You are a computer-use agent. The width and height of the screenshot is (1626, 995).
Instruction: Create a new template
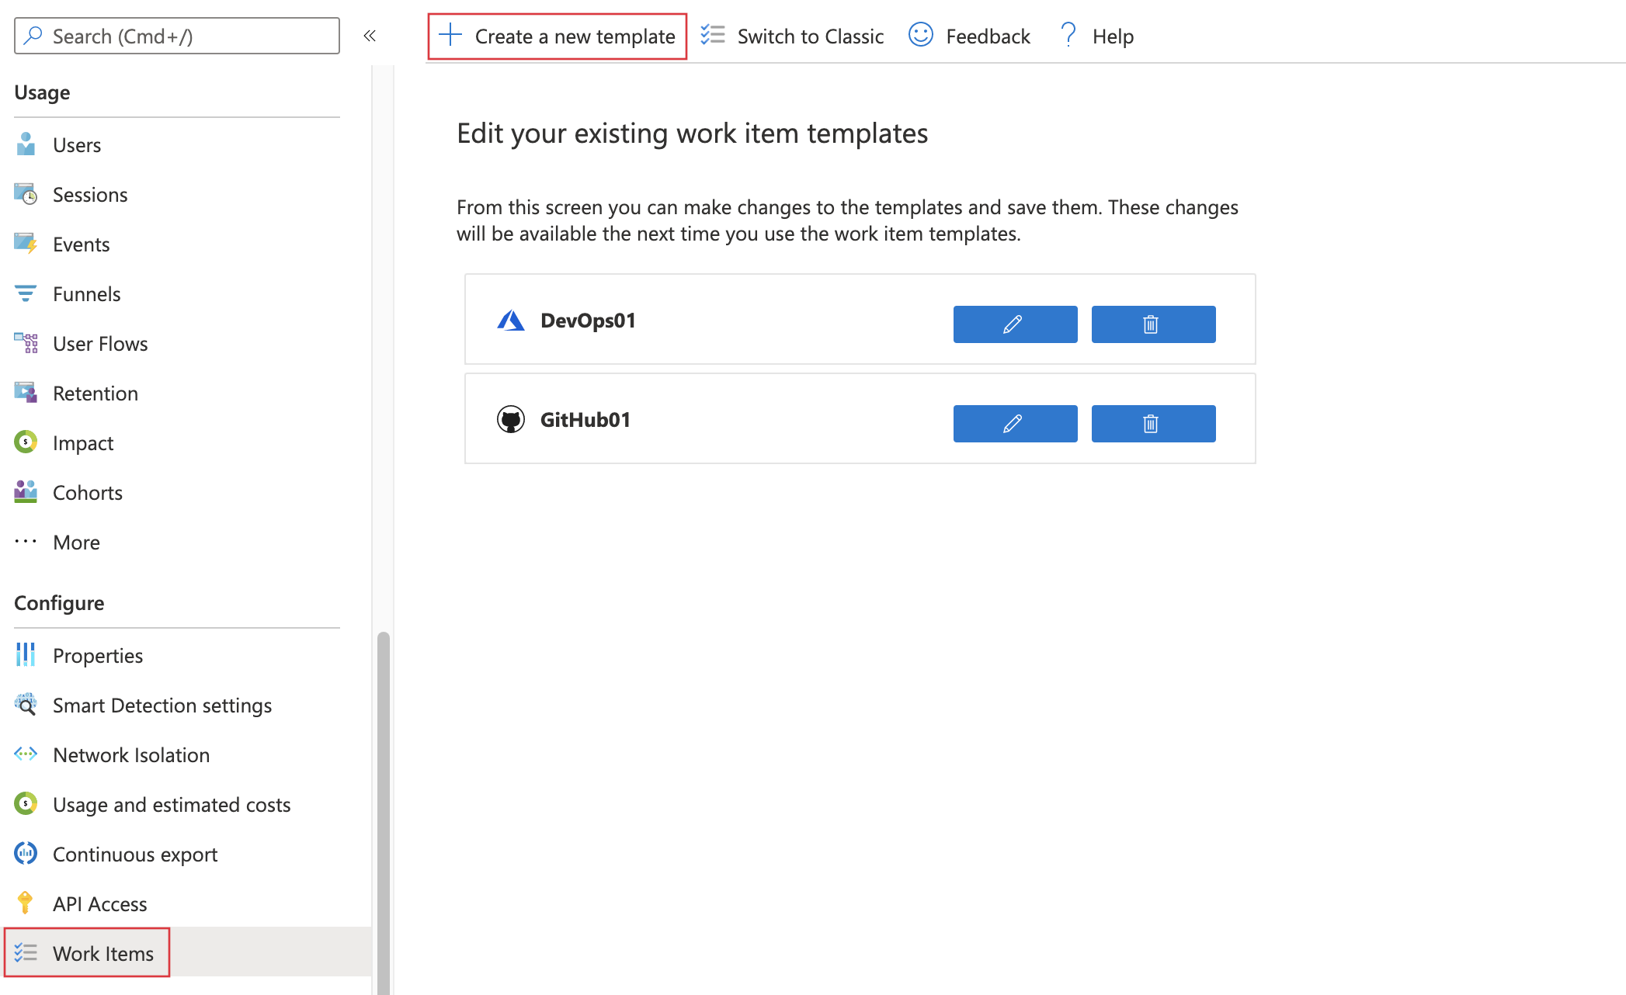(x=558, y=36)
